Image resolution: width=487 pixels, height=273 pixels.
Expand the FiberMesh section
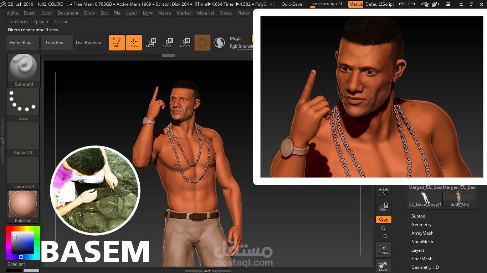click(422, 259)
